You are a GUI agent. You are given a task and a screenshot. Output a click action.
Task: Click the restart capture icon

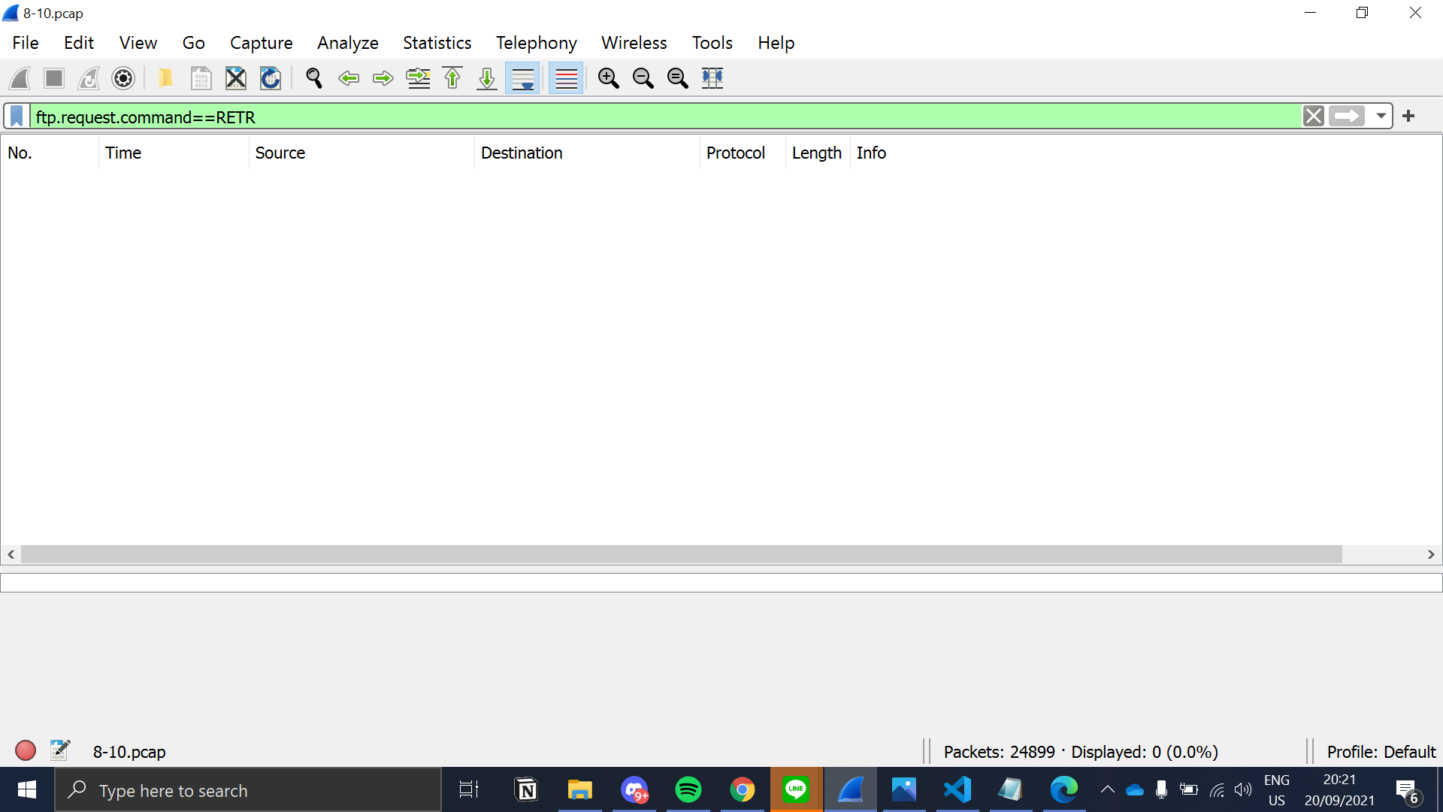coord(90,77)
